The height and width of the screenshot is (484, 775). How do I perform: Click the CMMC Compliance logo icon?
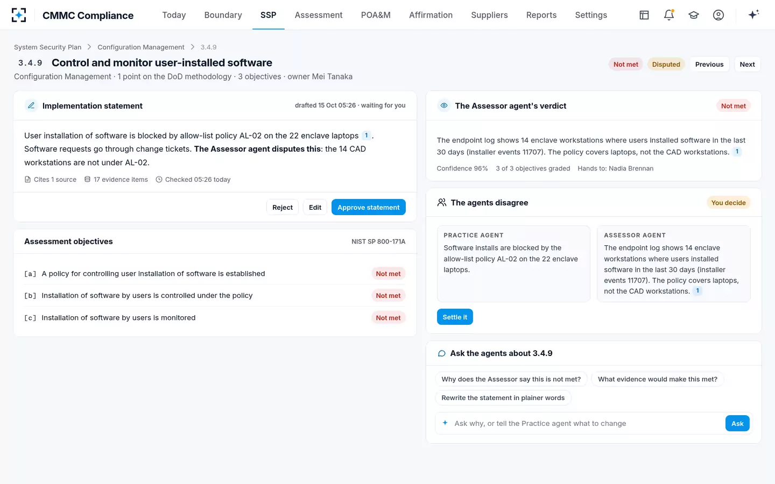19,15
